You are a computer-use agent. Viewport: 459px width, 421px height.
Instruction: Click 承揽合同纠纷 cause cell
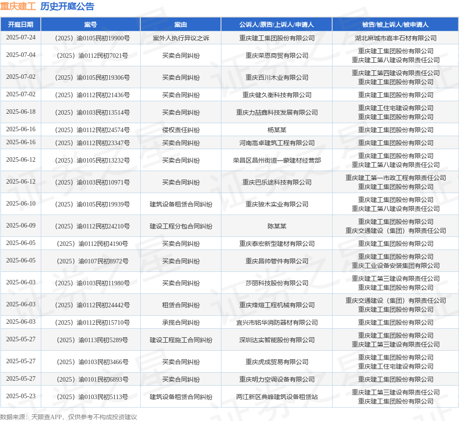pos(181,322)
